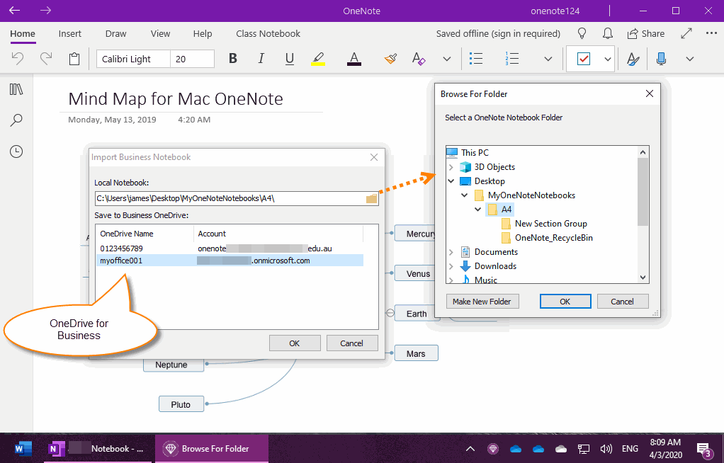The image size is (724, 463).
Task: Open the Insert tab
Action: (69, 34)
